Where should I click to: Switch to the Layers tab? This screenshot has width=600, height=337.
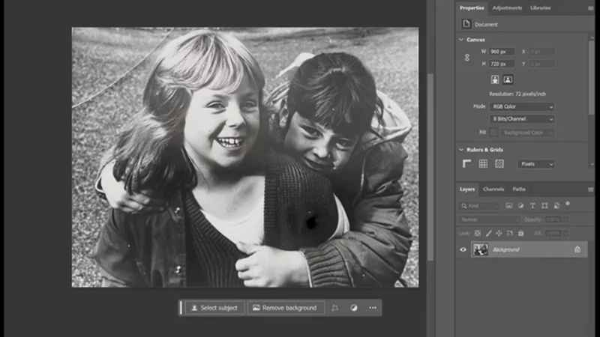click(466, 189)
